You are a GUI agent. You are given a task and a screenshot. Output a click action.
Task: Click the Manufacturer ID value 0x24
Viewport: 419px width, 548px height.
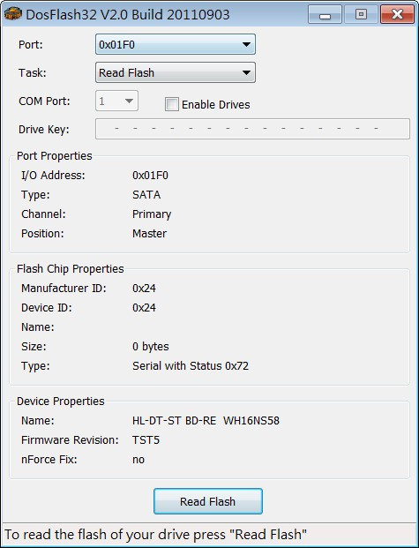point(144,289)
